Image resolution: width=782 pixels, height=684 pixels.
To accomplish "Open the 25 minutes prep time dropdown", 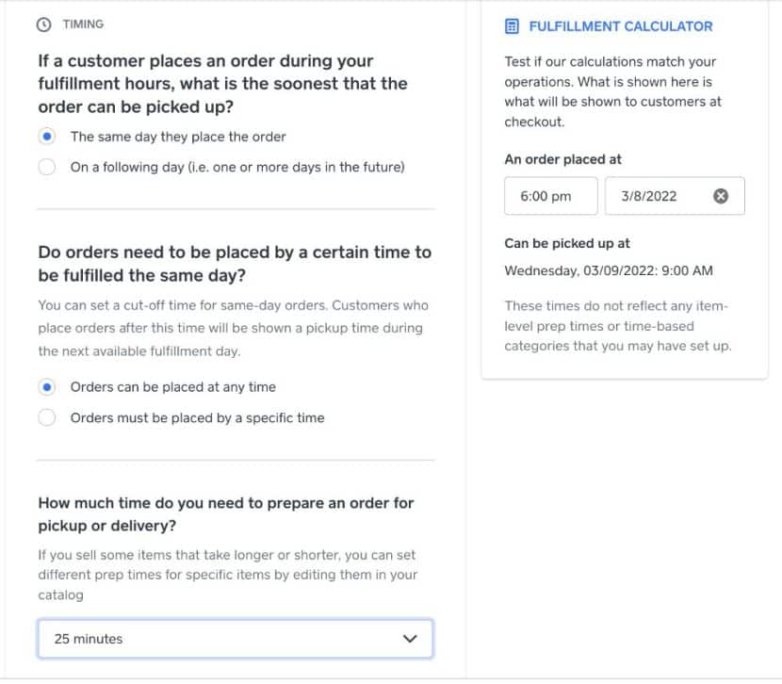I will pos(234,639).
